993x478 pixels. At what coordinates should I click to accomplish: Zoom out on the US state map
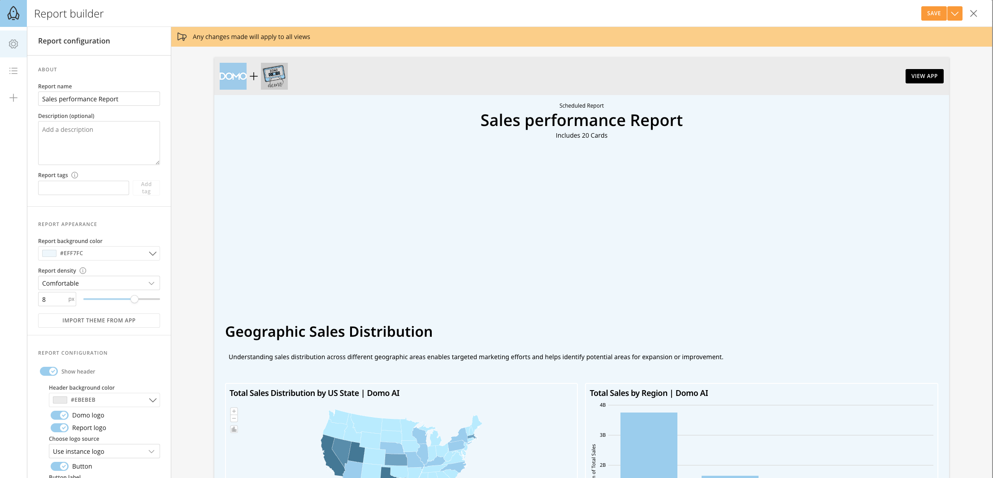[x=234, y=418]
